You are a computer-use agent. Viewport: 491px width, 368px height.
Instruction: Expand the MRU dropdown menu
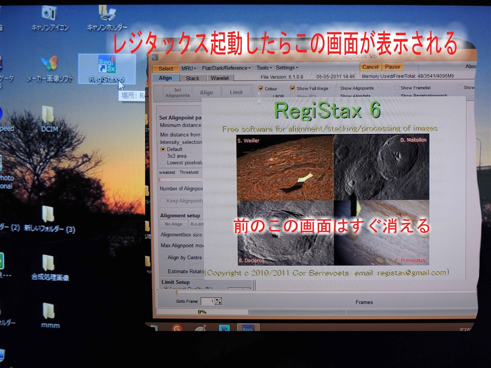(x=188, y=68)
